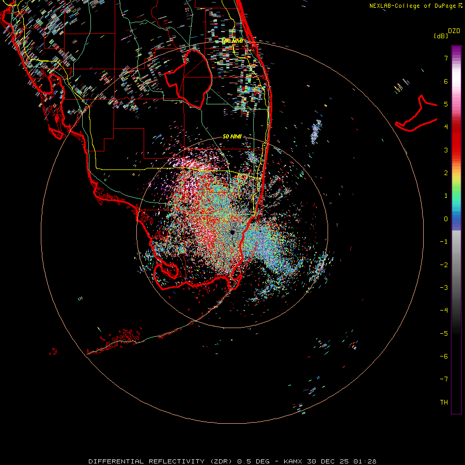Click the 1 value on the color scale
Image resolution: width=465 pixels, height=465 pixels.
tap(446, 196)
